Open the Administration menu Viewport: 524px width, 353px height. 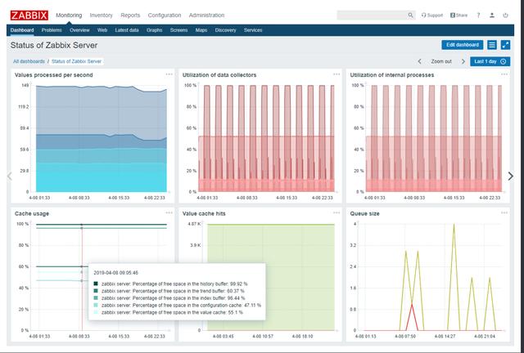206,16
